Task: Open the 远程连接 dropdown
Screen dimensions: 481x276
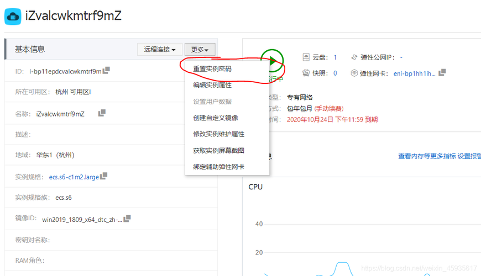Action: pyautogui.click(x=160, y=49)
